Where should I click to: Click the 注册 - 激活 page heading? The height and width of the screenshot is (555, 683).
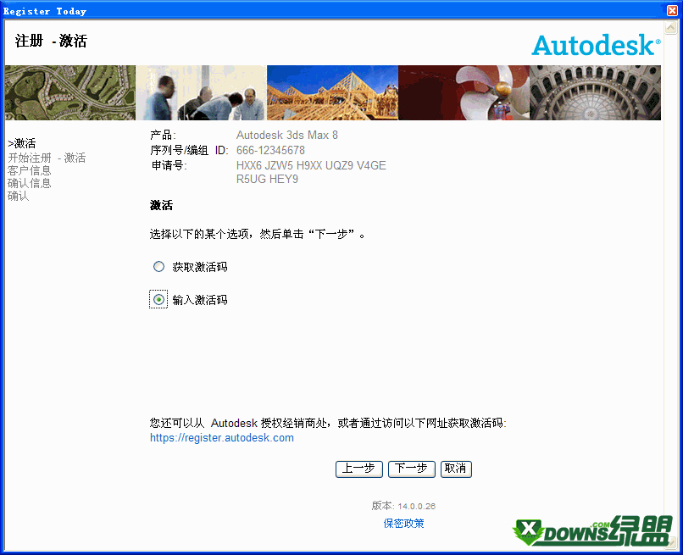tap(51, 41)
